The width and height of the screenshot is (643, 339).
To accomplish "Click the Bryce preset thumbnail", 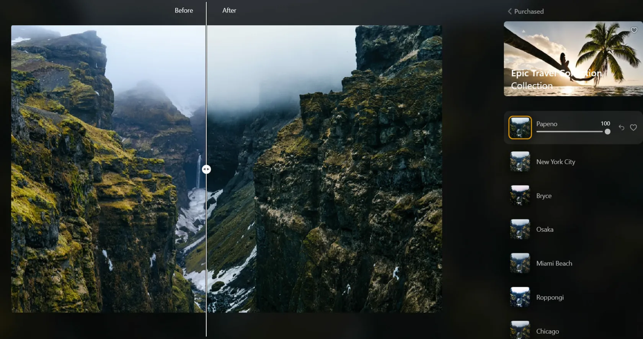I will [x=520, y=195].
